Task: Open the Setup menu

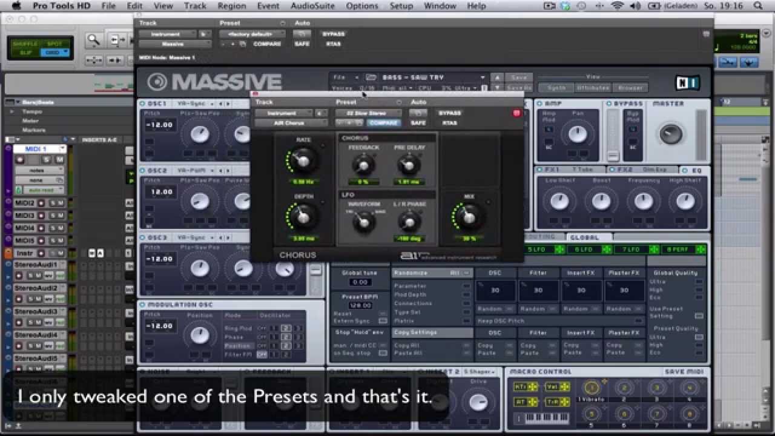Action: [x=401, y=6]
